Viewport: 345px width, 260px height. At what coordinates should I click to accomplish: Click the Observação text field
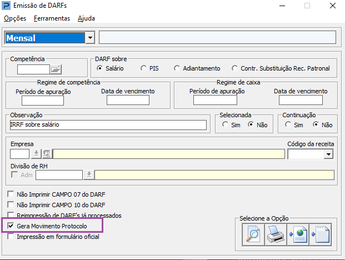(111, 124)
